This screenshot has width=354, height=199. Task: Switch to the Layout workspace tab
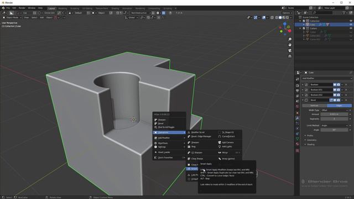(x=51, y=8)
